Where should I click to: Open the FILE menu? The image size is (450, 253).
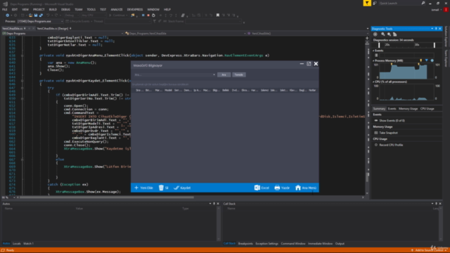point(5,9)
